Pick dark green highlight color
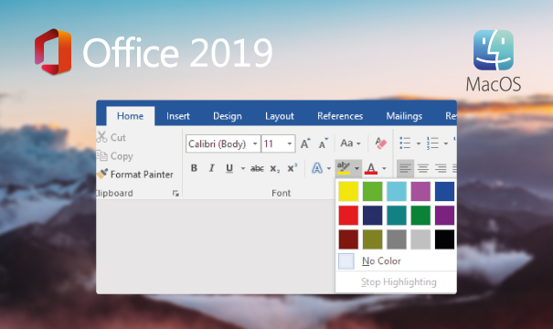Image resolution: width=553 pixels, height=329 pixels. [x=420, y=215]
